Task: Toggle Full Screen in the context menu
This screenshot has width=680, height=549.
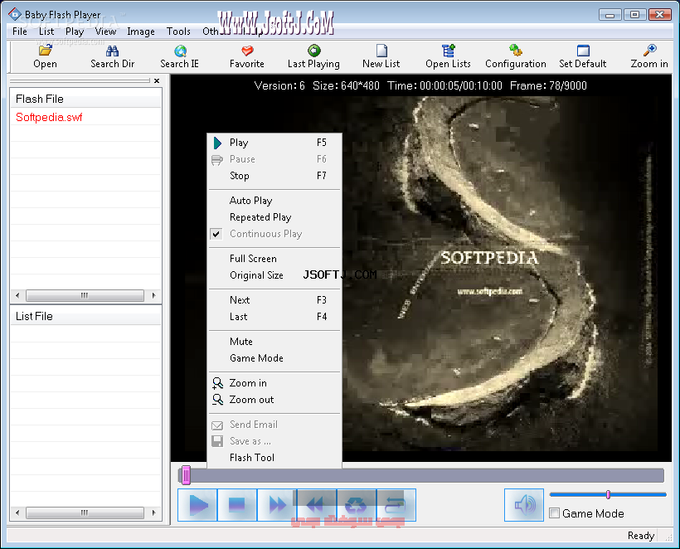Action: click(274, 259)
